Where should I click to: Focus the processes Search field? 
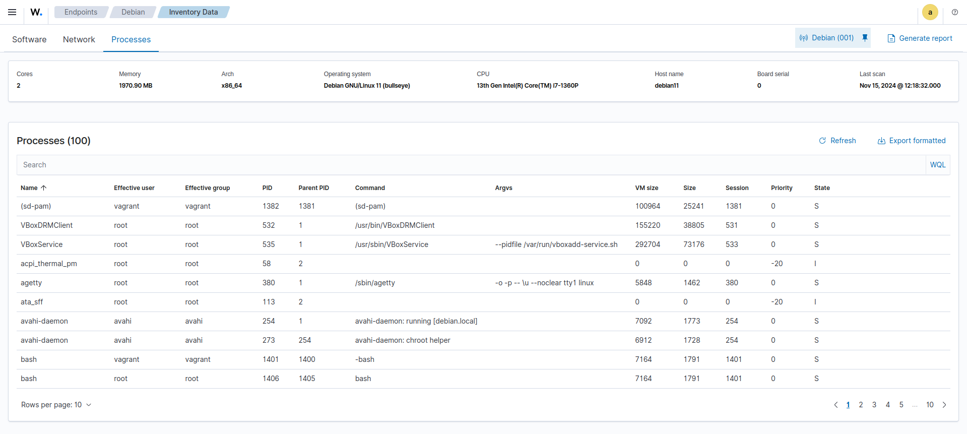click(471, 165)
